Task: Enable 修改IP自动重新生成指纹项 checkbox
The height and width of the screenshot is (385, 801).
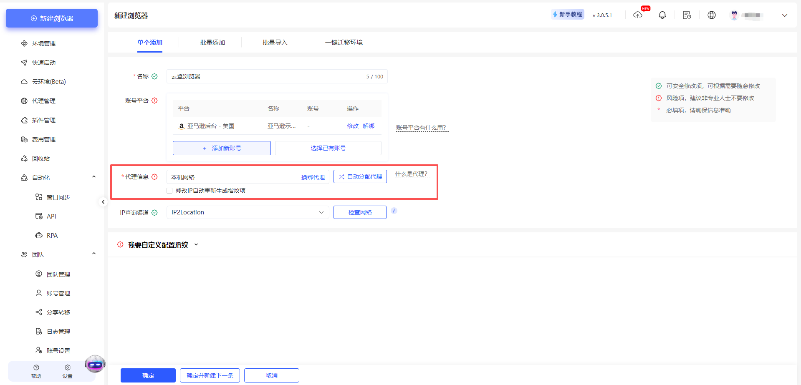Action: coord(169,190)
